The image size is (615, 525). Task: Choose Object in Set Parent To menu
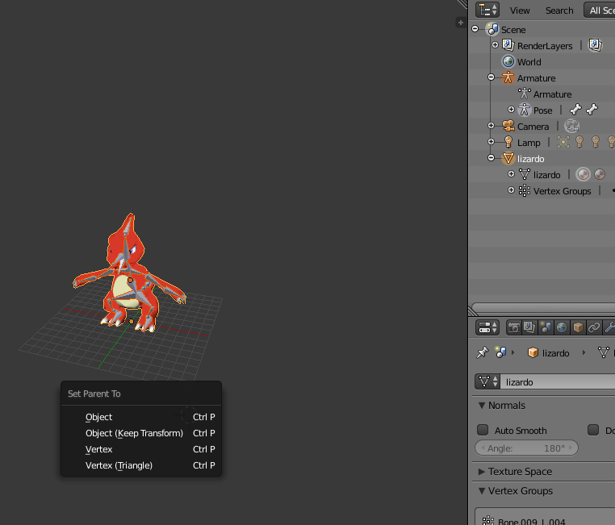click(x=141, y=417)
